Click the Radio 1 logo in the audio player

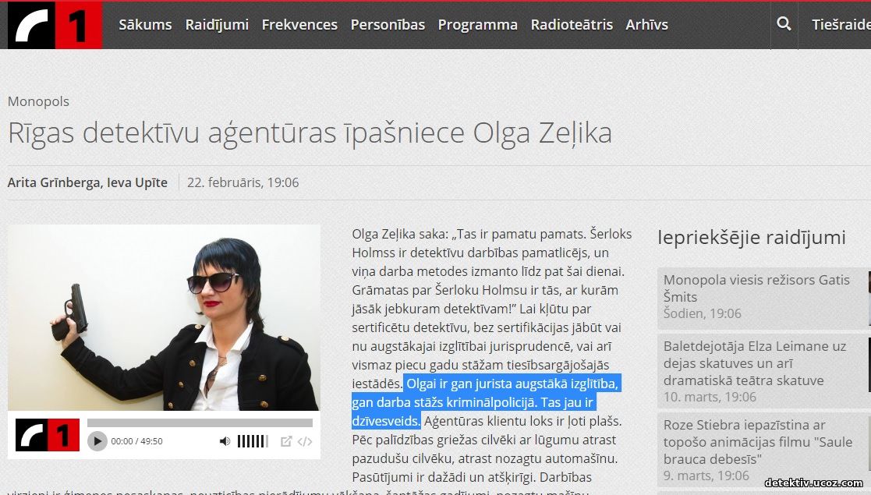tap(48, 435)
